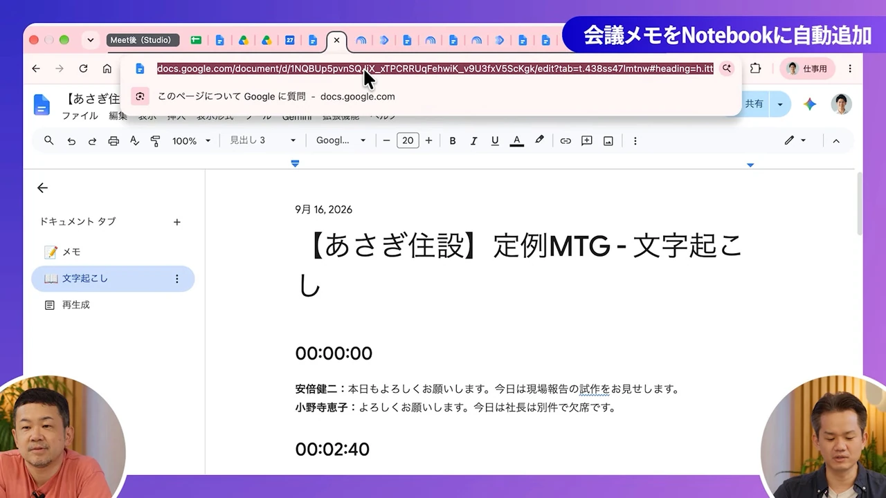Screen dimensions: 886x498
Task: Open the editing mode pencil dropdown
Action: (795, 140)
